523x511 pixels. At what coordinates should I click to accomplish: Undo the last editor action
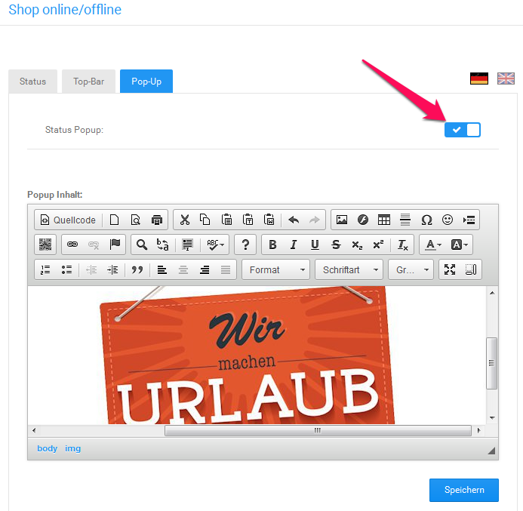(x=294, y=220)
